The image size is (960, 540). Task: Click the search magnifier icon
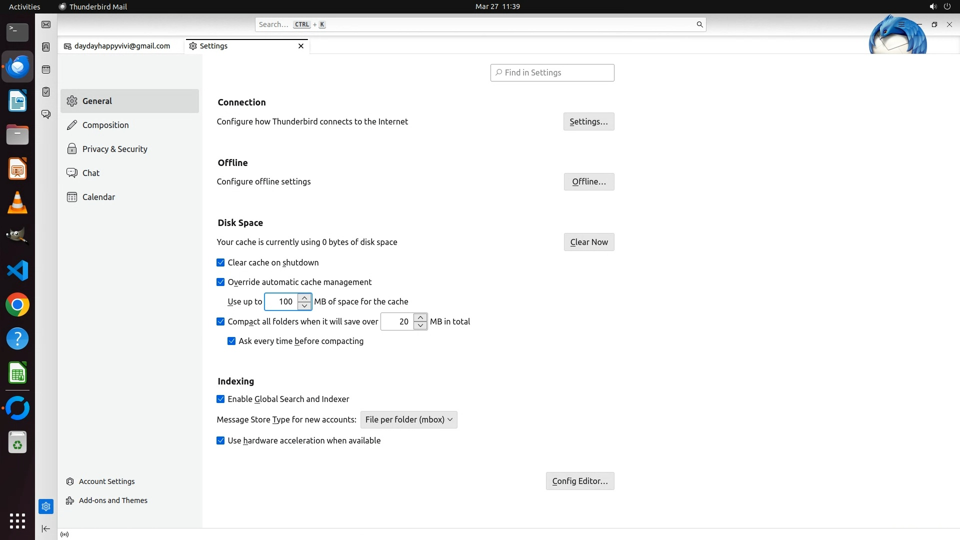699,24
